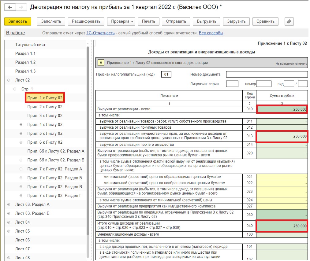Click the Сравнить button

pos(265,21)
